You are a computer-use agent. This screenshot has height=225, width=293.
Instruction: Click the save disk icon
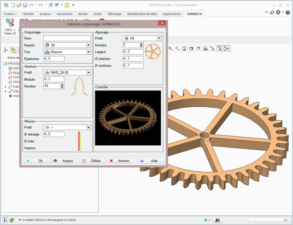[x=25, y=5]
